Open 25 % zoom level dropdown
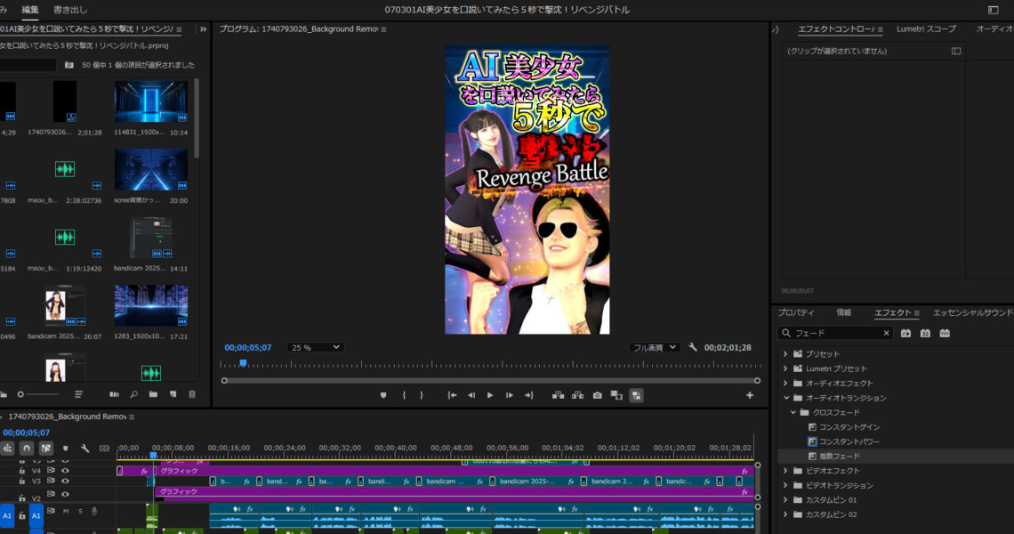This screenshot has width=1014, height=534. pyautogui.click(x=314, y=348)
